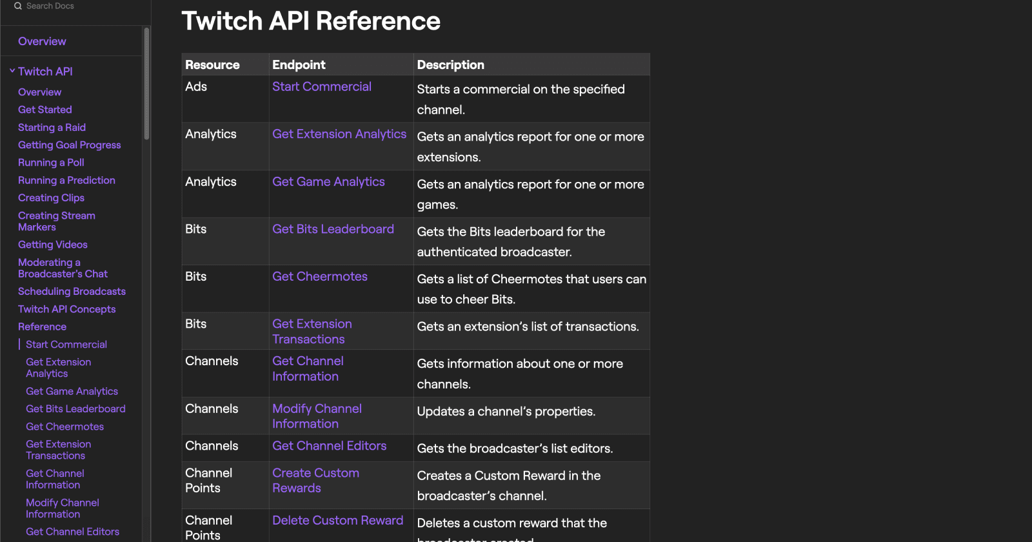This screenshot has height=542, width=1032.
Task: Collapse the Twitch API section chevron
Action: click(x=12, y=71)
